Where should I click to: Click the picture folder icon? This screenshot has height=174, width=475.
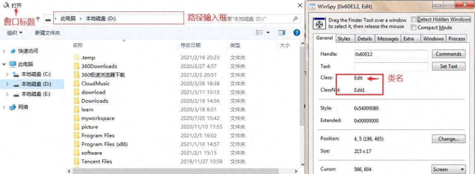click(x=76, y=127)
